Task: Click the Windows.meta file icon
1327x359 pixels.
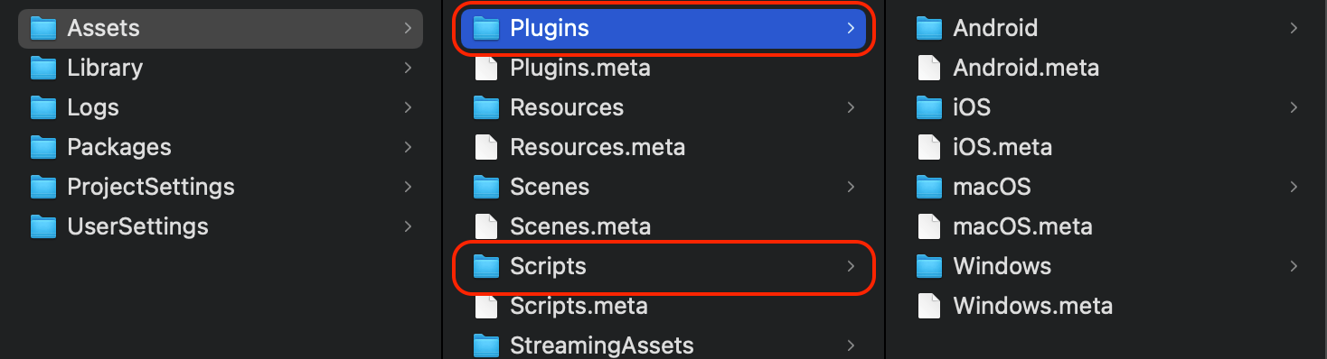Action: click(x=929, y=306)
